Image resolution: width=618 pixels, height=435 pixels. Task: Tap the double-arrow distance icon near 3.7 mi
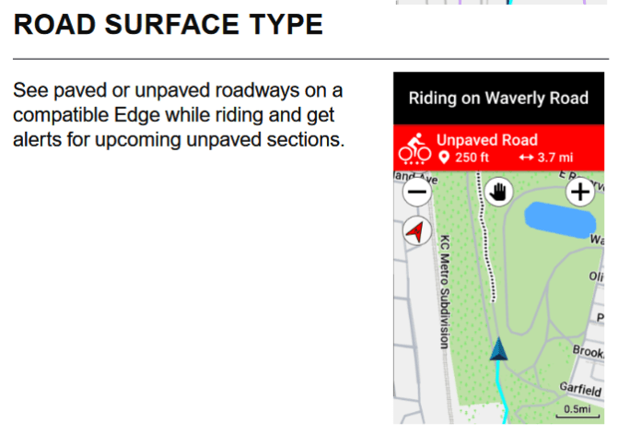[526, 158]
